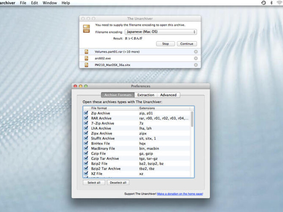The width and height of the screenshot is (283, 212).
Task: Disable the StuffIt Archive format checkbox
Action: click(86, 139)
